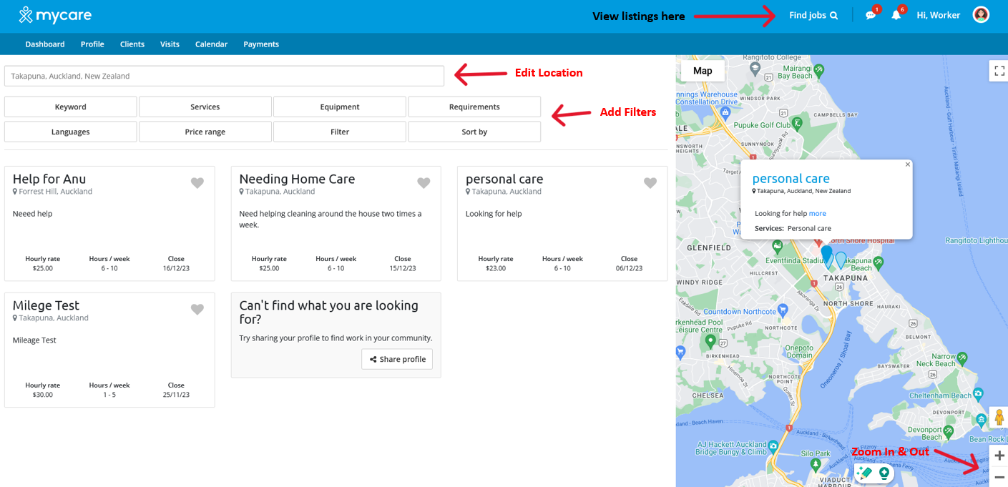Viewport: 1008px width, 487px height.
Task: Zoom out on the map
Action: 999,477
